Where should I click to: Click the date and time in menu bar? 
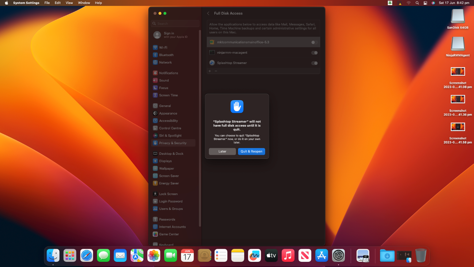pos(454,3)
